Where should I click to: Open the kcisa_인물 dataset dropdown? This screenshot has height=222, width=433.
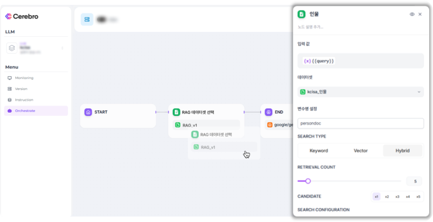coord(360,92)
